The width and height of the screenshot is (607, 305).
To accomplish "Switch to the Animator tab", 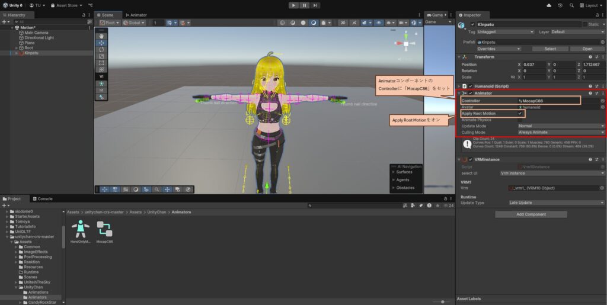I will click(136, 15).
